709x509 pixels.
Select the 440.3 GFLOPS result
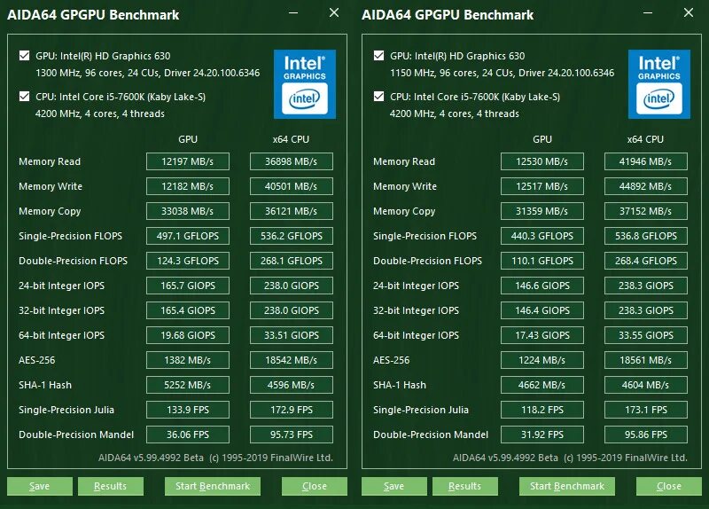tap(542, 236)
